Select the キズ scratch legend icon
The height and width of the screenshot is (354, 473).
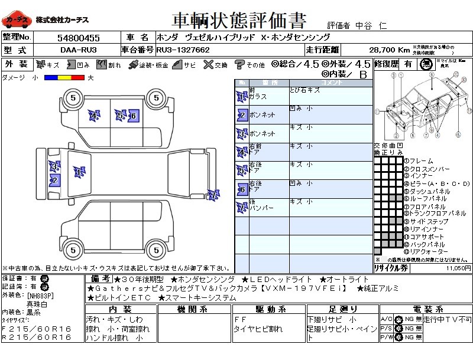pyautogui.click(x=40, y=64)
